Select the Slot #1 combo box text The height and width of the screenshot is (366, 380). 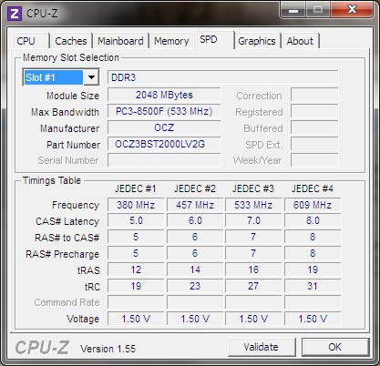(x=53, y=77)
